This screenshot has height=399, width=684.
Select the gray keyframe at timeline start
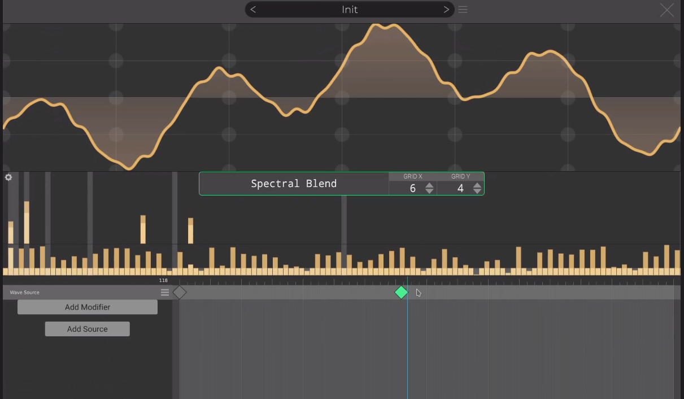point(180,292)
